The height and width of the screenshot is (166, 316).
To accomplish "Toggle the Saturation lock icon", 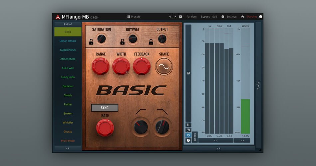I will coord(91,41).
